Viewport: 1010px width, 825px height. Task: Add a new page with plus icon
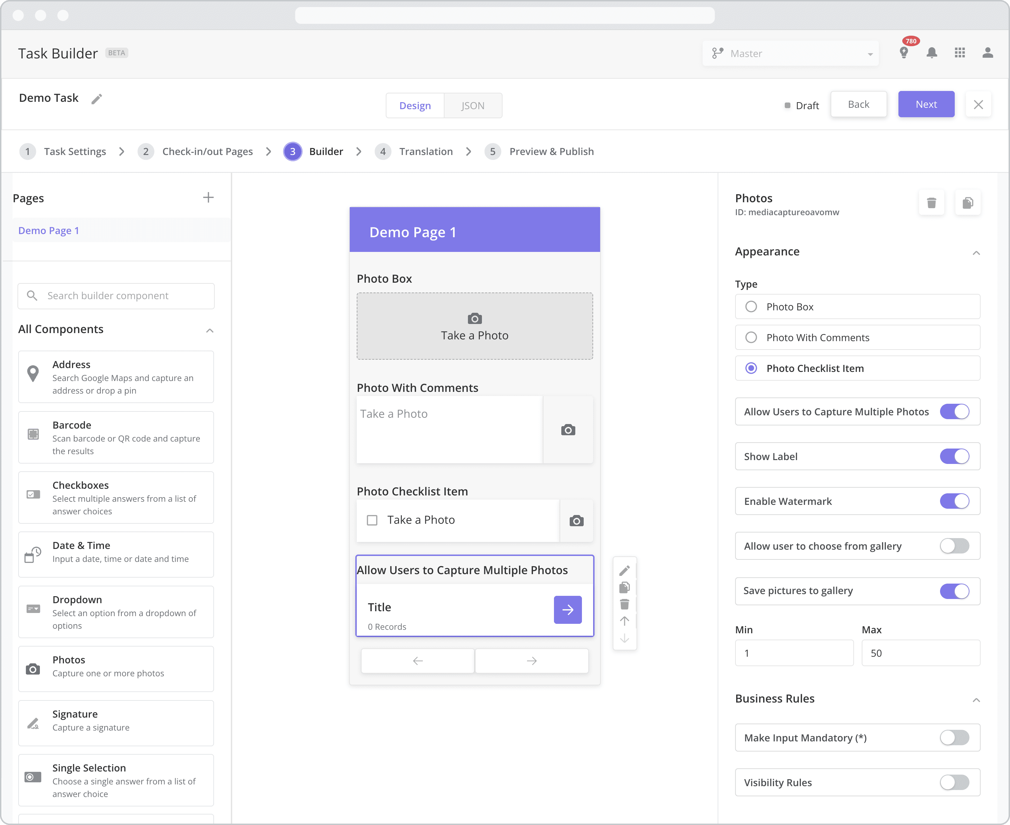[x=208, y=198]
